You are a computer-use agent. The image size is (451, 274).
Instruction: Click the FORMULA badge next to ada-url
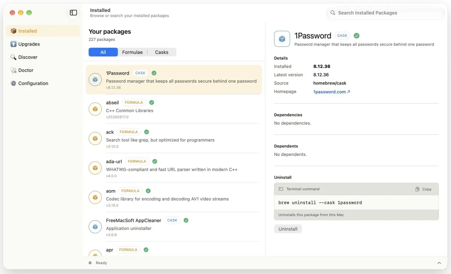(x=137, y=161)
